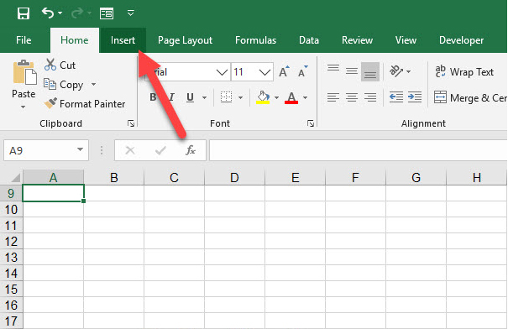Image resolution: width=508 pixels, height=329 pixels.
Task: Click the Insert Function fx icon
Action: [x=191, y=150]
